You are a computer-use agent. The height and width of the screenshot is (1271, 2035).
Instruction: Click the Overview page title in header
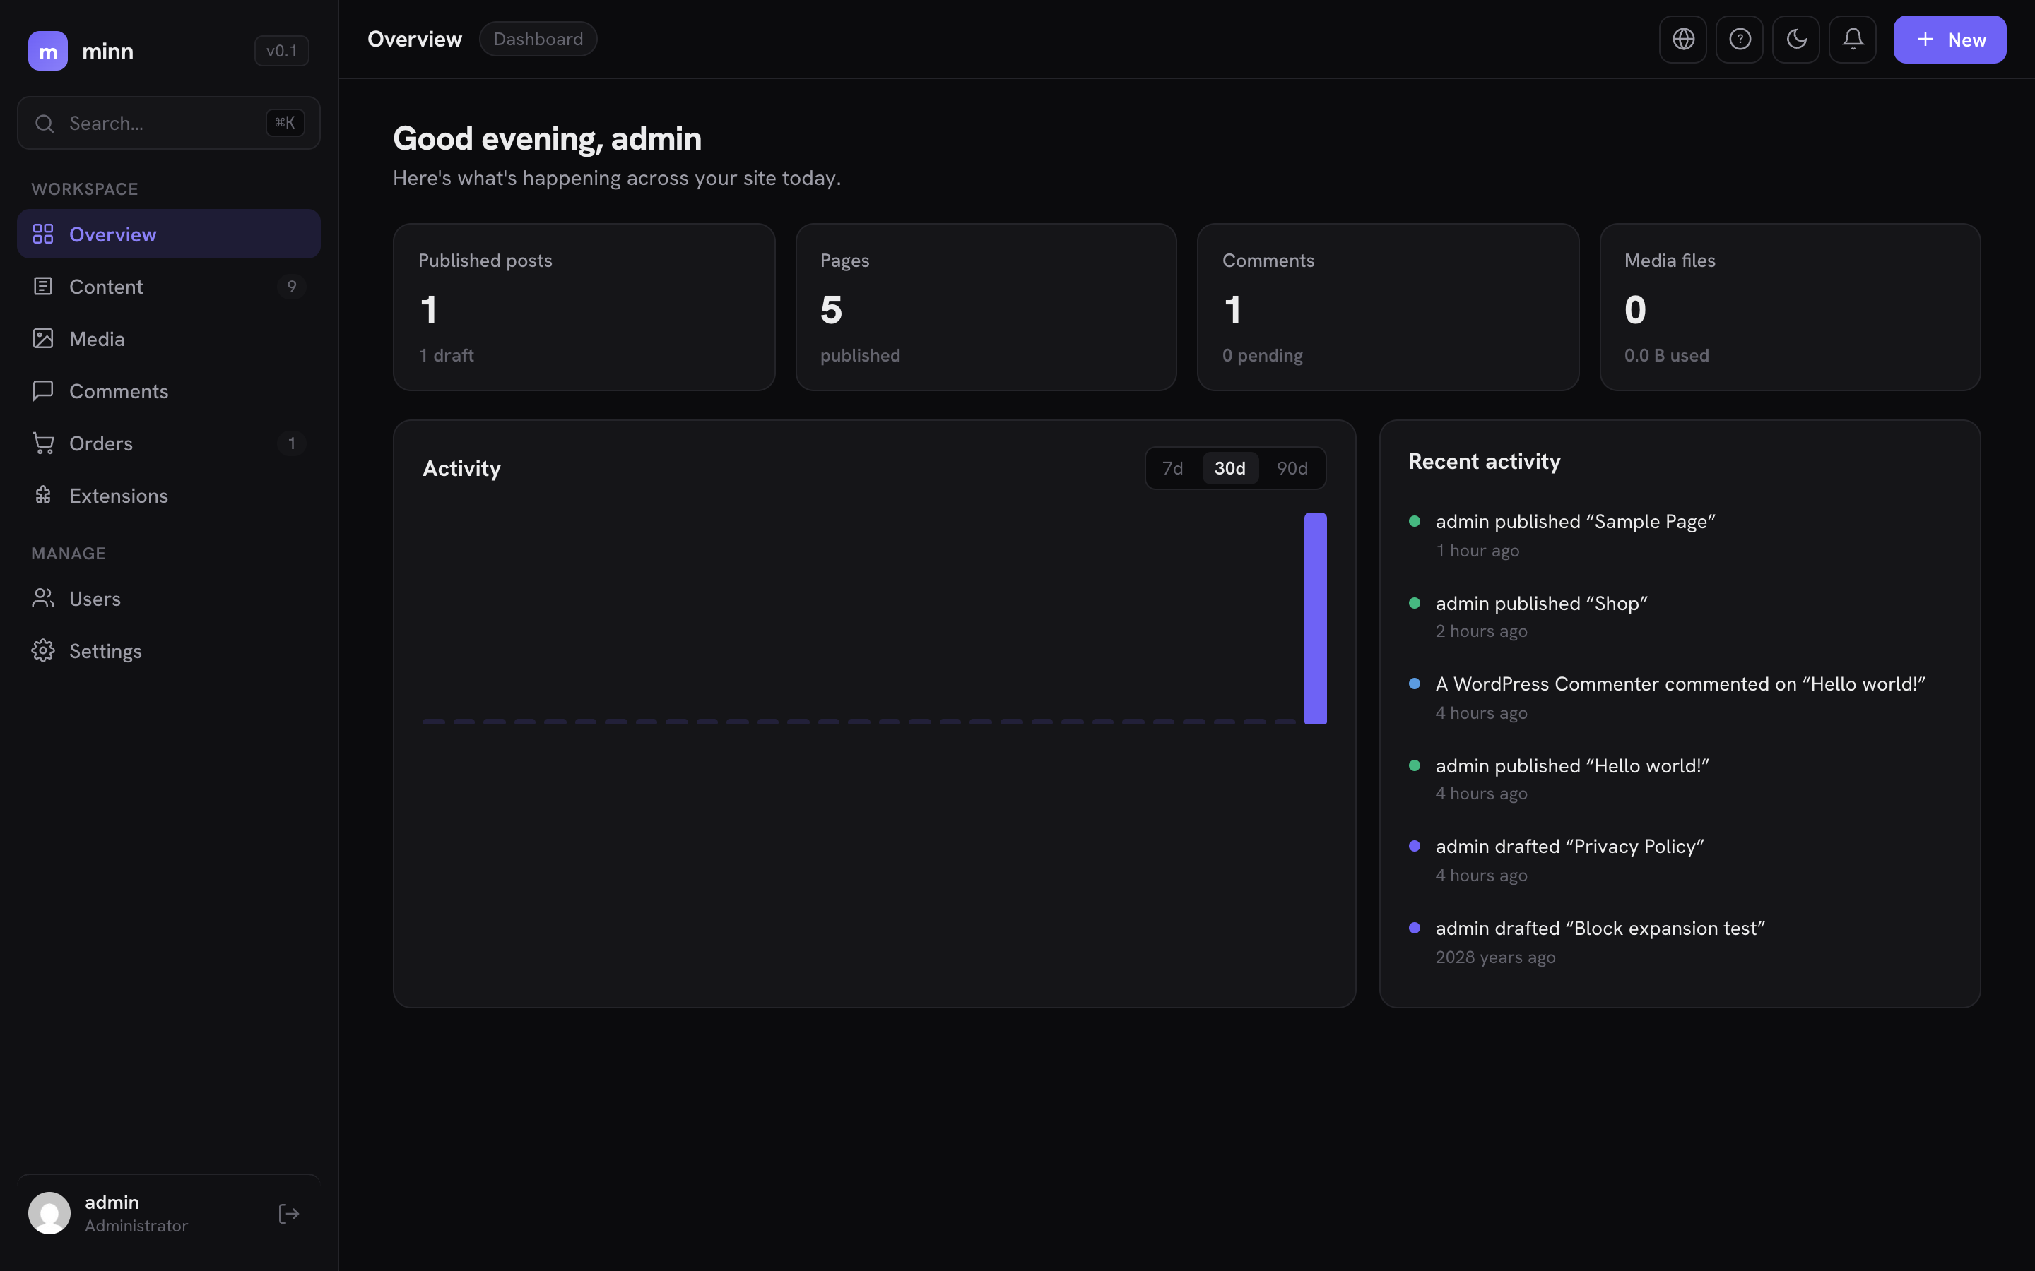[x=415, y=39]
